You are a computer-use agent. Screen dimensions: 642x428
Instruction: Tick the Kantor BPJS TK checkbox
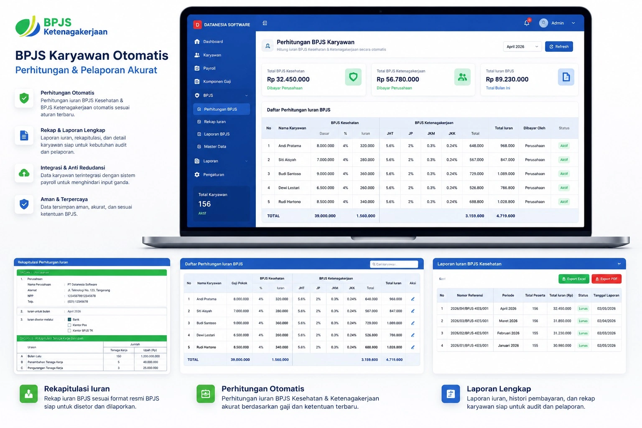[69, 330]
